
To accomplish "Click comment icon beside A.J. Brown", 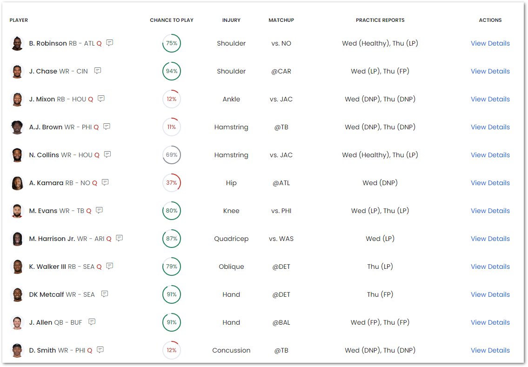I will 107,127.
